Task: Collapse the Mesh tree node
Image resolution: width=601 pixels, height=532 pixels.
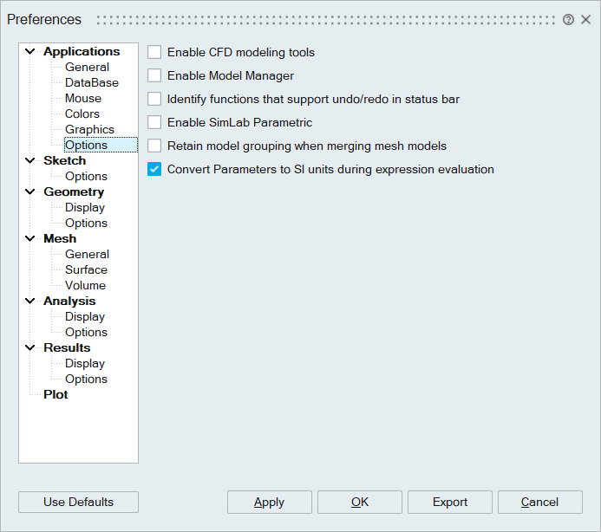Action: pos(30,239)
